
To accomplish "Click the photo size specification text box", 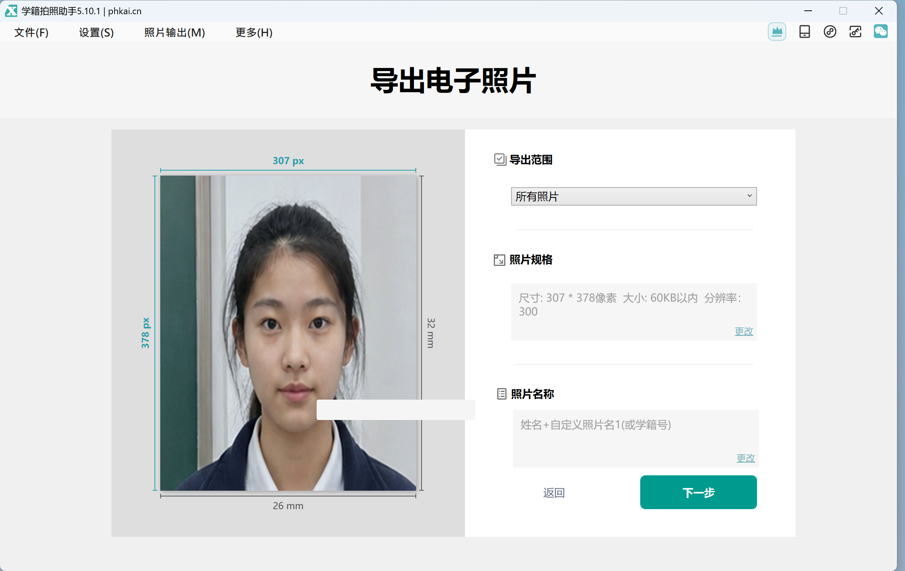I will tap(633, 312).
